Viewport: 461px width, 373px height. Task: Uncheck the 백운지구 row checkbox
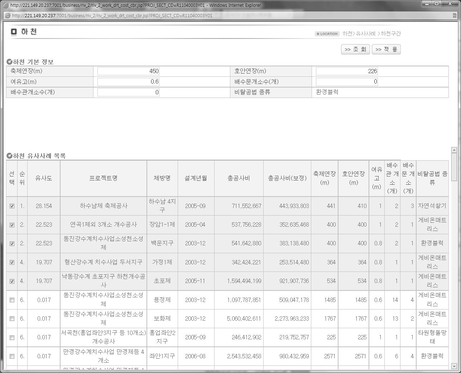click(12, 244)
